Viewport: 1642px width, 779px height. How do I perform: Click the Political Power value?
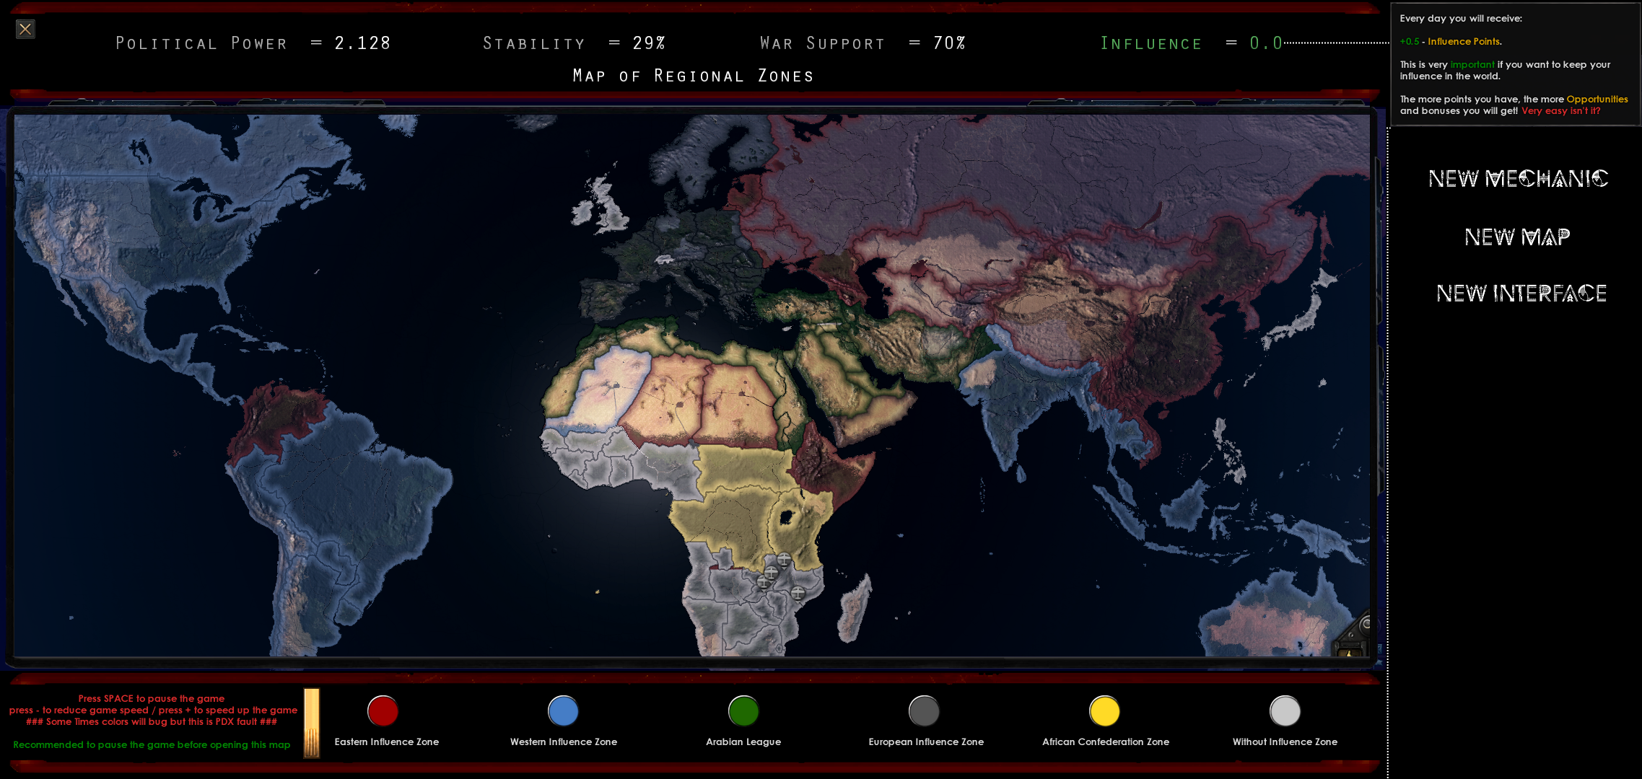[362, 43]
